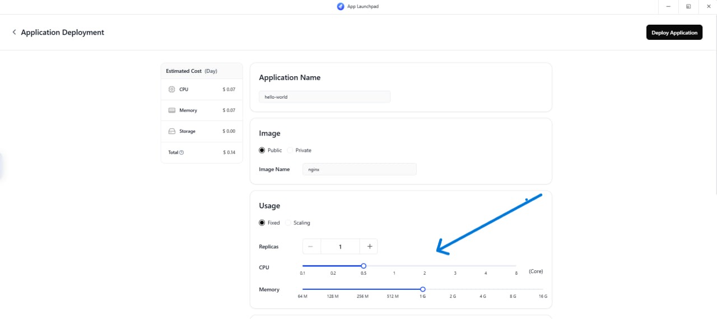Click the Deploy Application button

(674, 33)
